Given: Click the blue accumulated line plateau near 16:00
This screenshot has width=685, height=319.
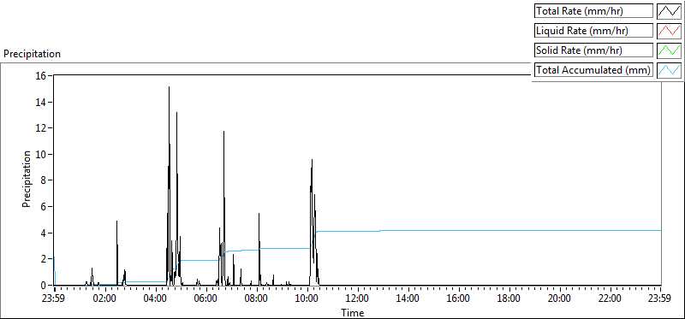Looking at the screenshot, I should coord(459,230).
